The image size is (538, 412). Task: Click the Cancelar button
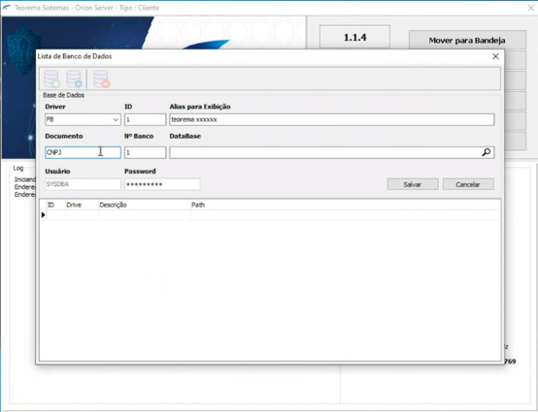click(x=468, y=184)
